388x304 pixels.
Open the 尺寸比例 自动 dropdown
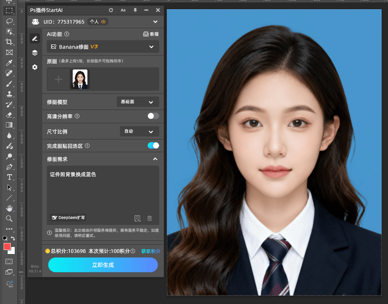tap(139, 131)
